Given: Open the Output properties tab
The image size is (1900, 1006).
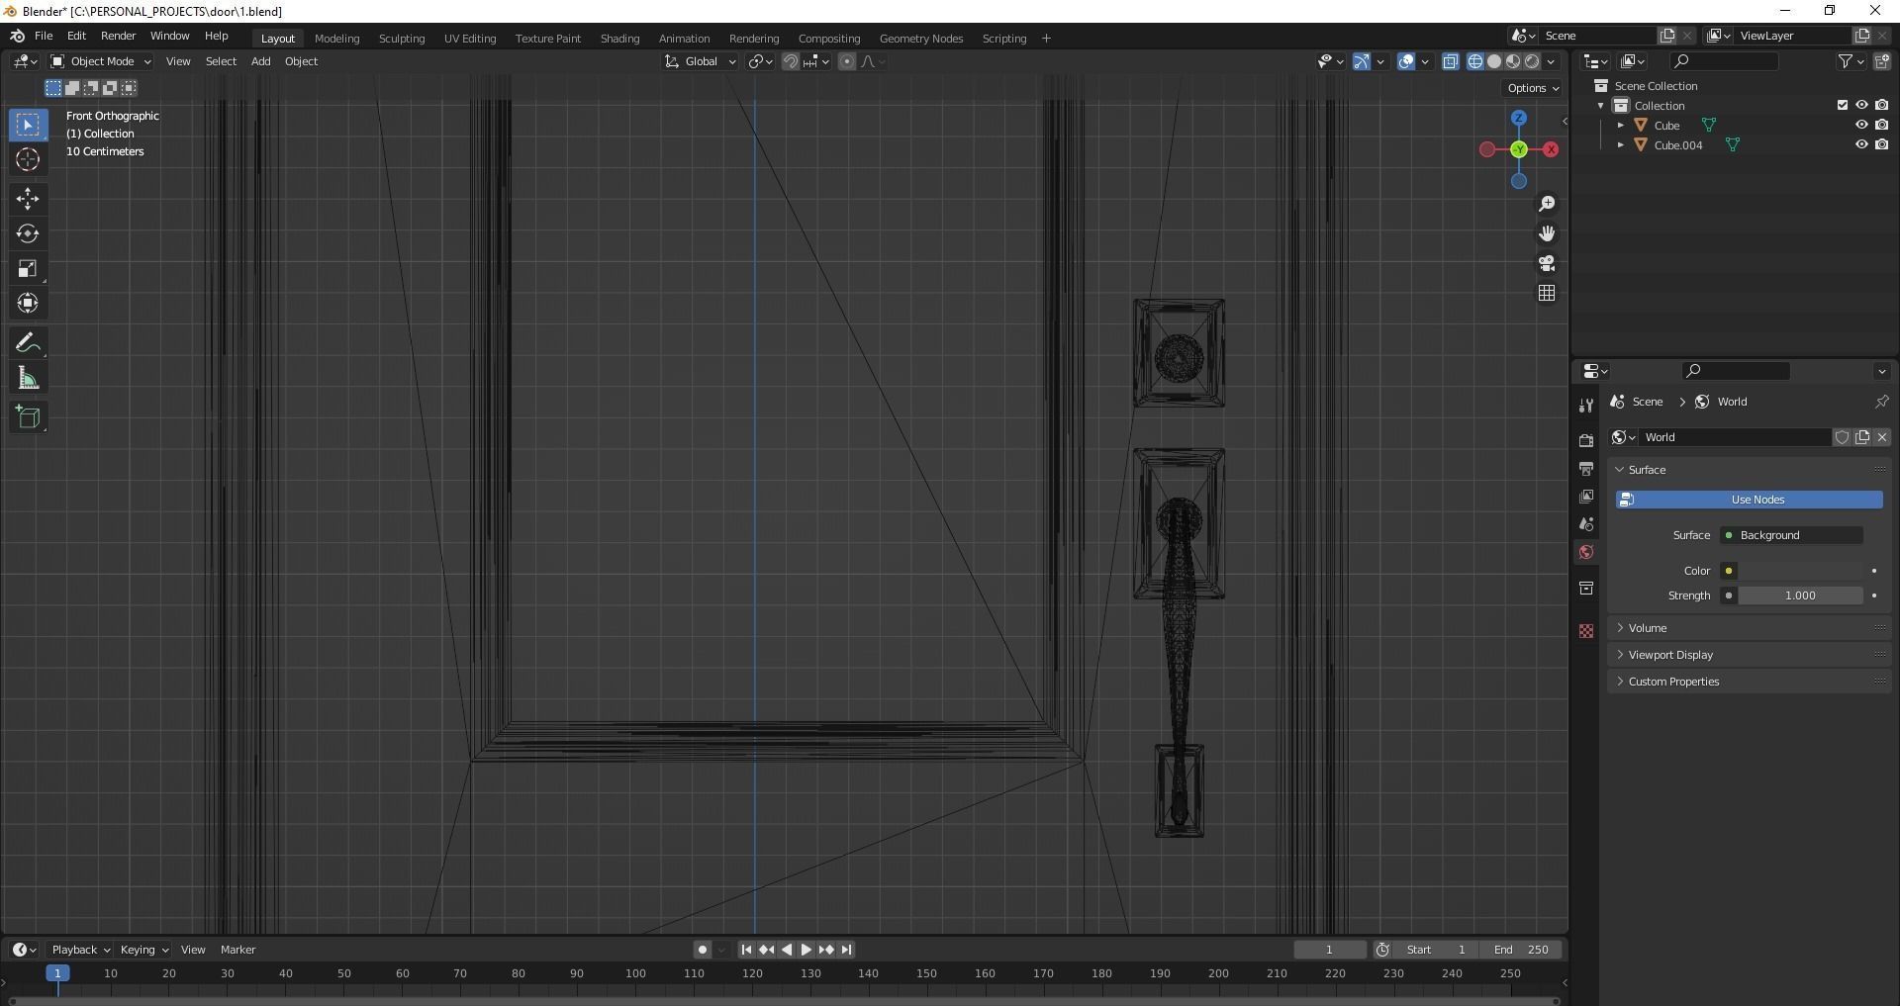Looking at the screenshot, I should pos(1586,468).
